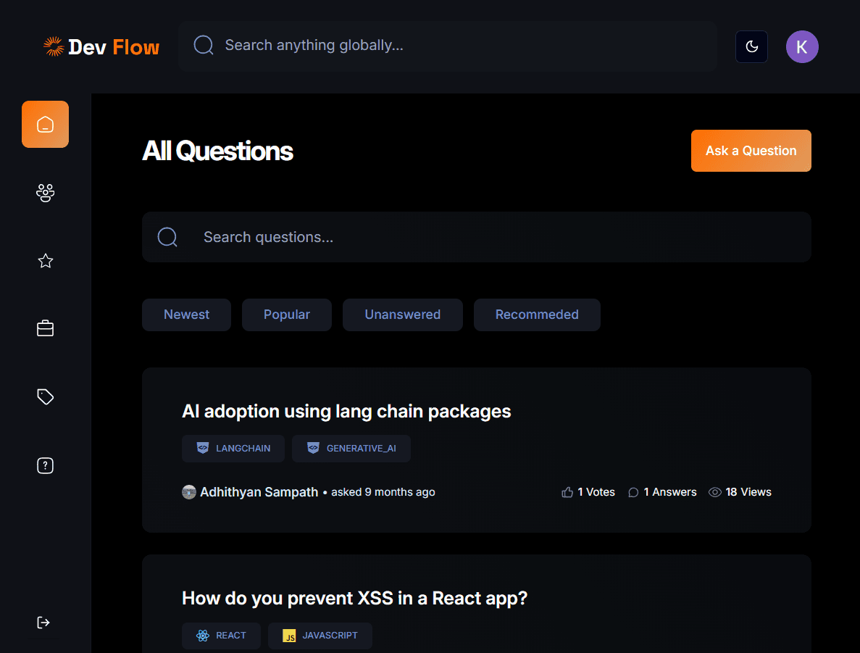This screenshot has height=653, width=860.
Task: Select the Popular filter
Action: tap(286, 315)
